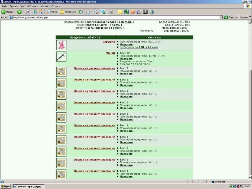Open the Поиск search pane
The image size is (252, 189).
click(x=52, y=12)
